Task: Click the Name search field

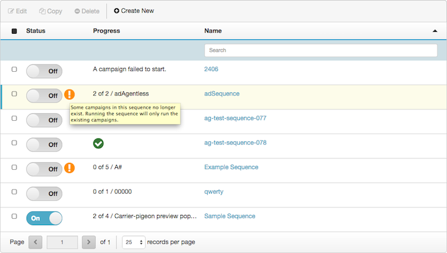Action: tap(320, 50)
